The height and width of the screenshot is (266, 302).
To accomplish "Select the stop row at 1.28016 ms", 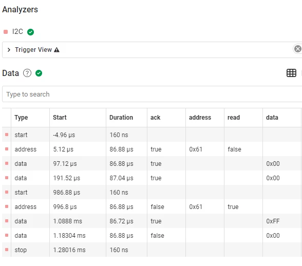I will (x=152, y=250).
